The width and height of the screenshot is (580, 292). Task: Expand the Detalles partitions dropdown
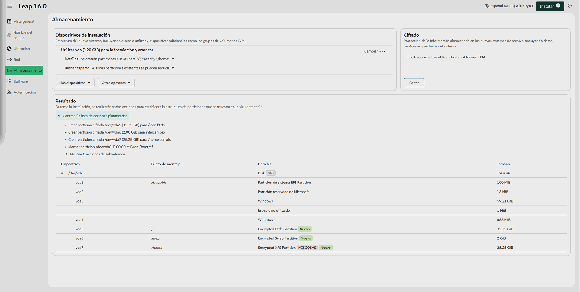point(173,59)
